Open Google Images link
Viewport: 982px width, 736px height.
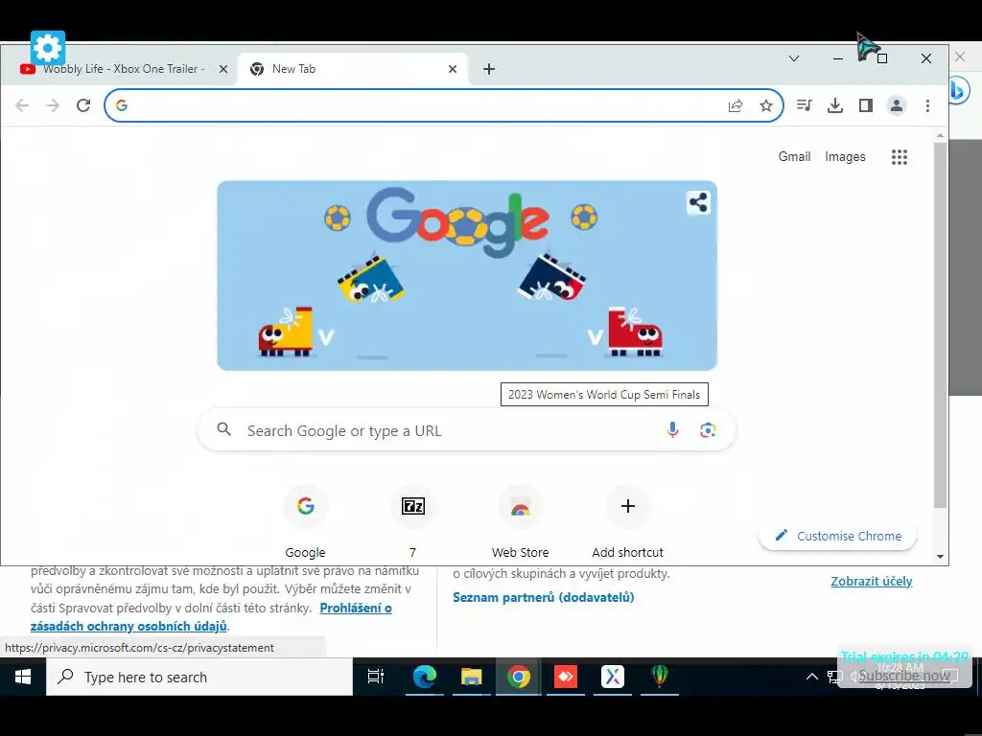(x=845, y=156)
